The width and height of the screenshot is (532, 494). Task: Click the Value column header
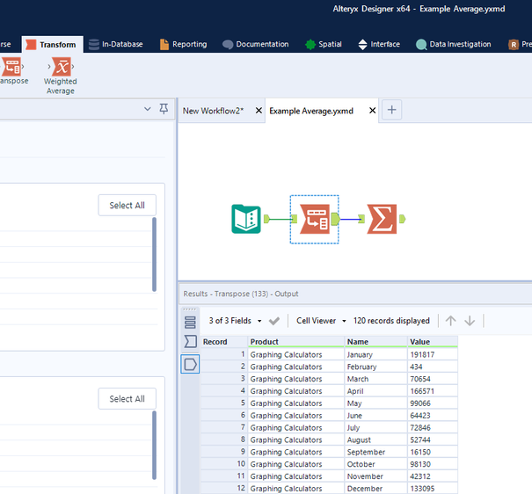pyautogui.click(x=433, y=342)
